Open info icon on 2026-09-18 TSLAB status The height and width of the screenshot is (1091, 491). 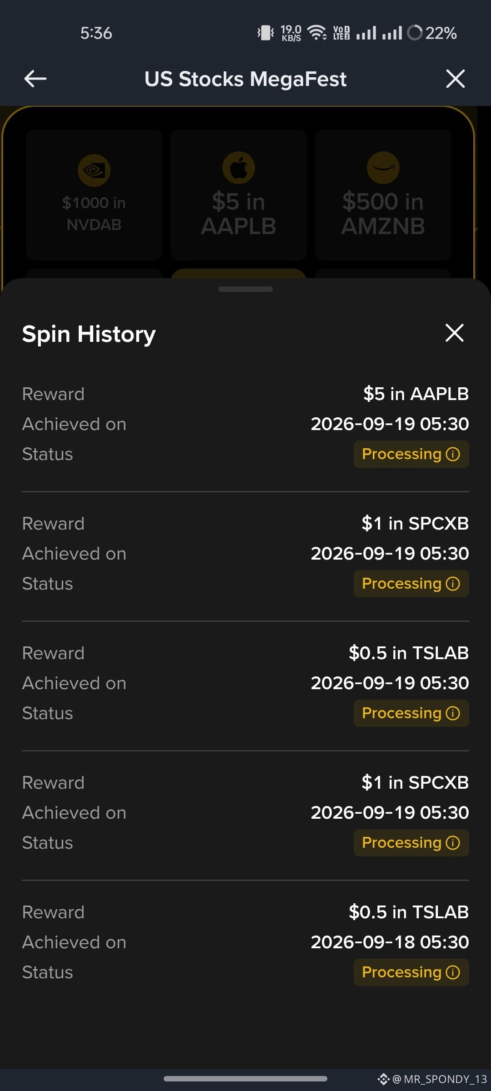[453, 972]
